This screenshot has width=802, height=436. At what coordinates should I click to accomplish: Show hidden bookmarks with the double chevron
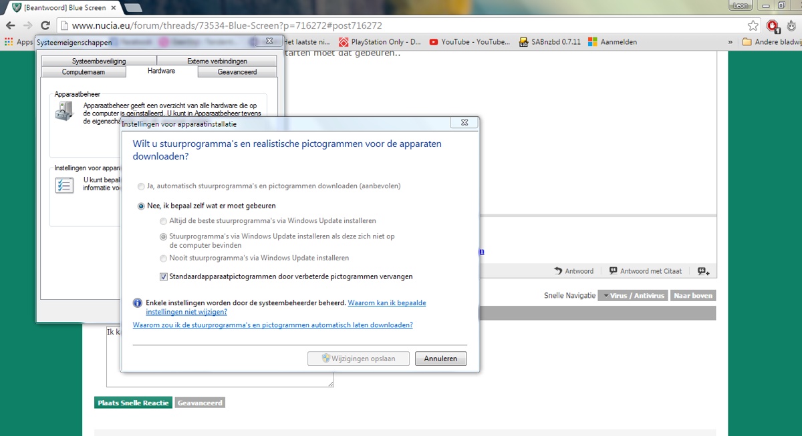[731, 41]
